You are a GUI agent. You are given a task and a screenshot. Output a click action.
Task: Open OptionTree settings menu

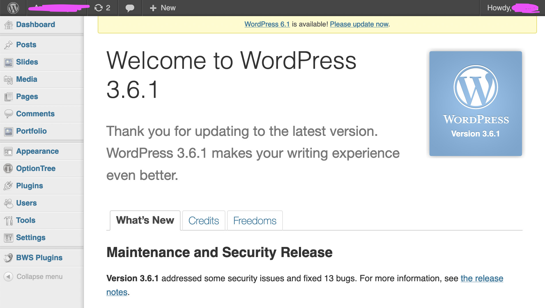pyautogui.click(x=36, y=168)
